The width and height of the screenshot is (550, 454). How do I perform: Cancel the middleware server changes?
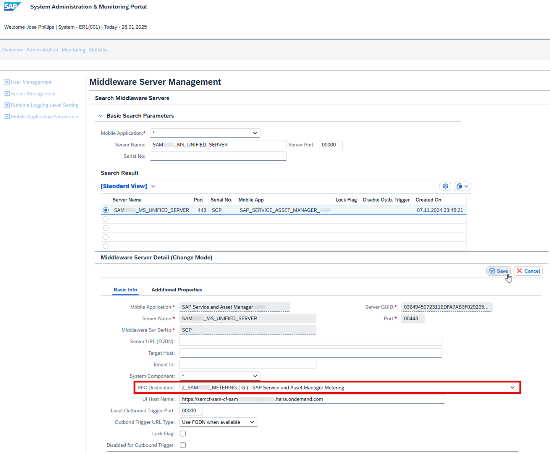(528, 271)
